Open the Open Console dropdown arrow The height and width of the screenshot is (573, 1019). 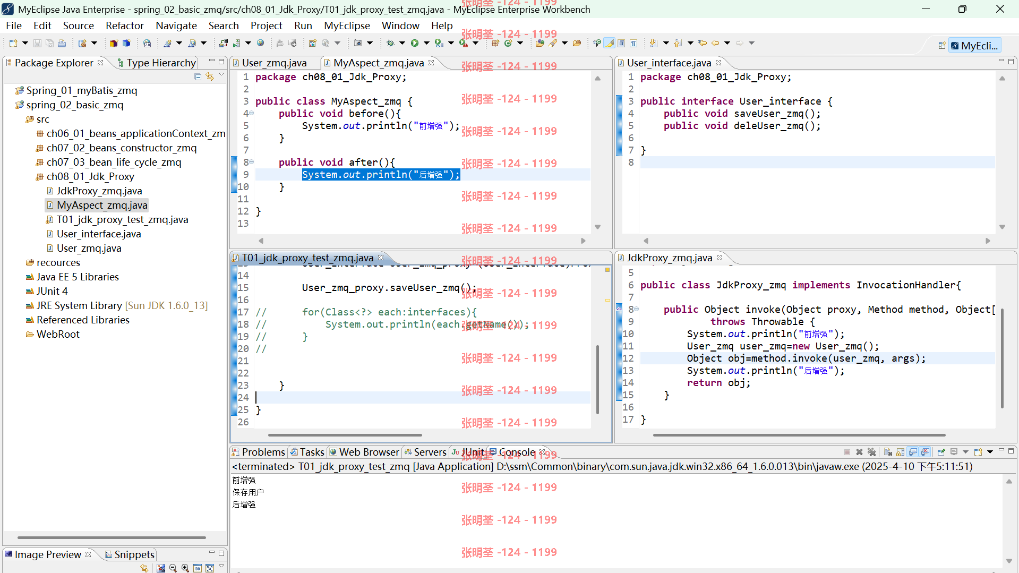tap(990, 452)
